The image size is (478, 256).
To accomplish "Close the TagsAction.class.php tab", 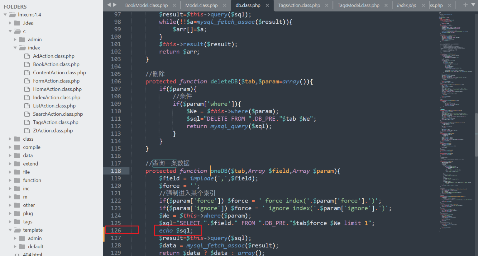I will 327,5.
